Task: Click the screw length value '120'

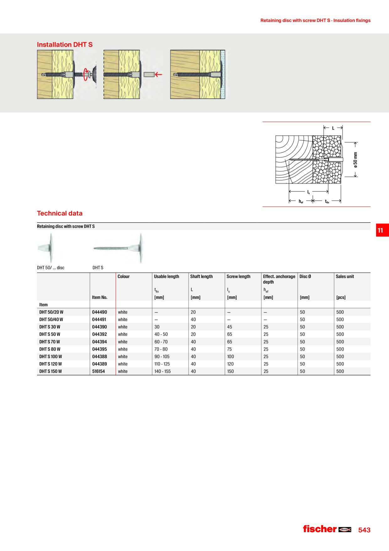Action: (231, 364)
